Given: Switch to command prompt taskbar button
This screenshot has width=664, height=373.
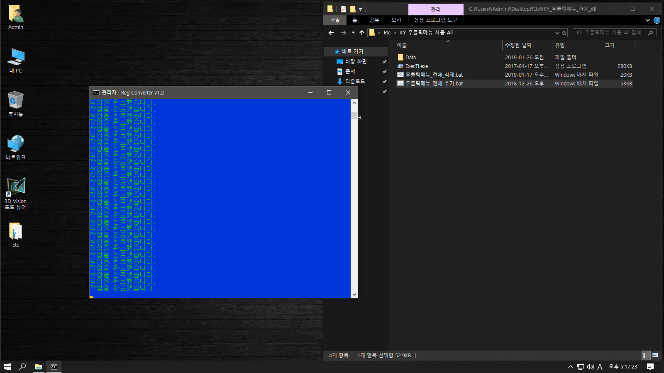Looking at the screenshot, I should point(54,367).
